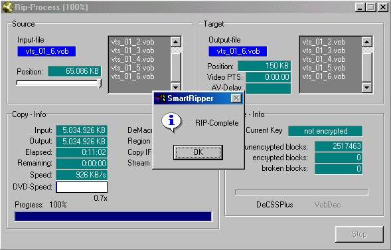The width and height of the screenshot is (391, 250).
Task: Click the SmartRipper dialog title icon
Action: pos(161,98)
